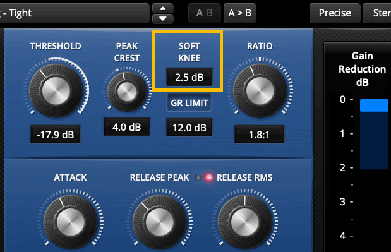Edit the Peak Crest value 4.0 dB

(127, 127)
